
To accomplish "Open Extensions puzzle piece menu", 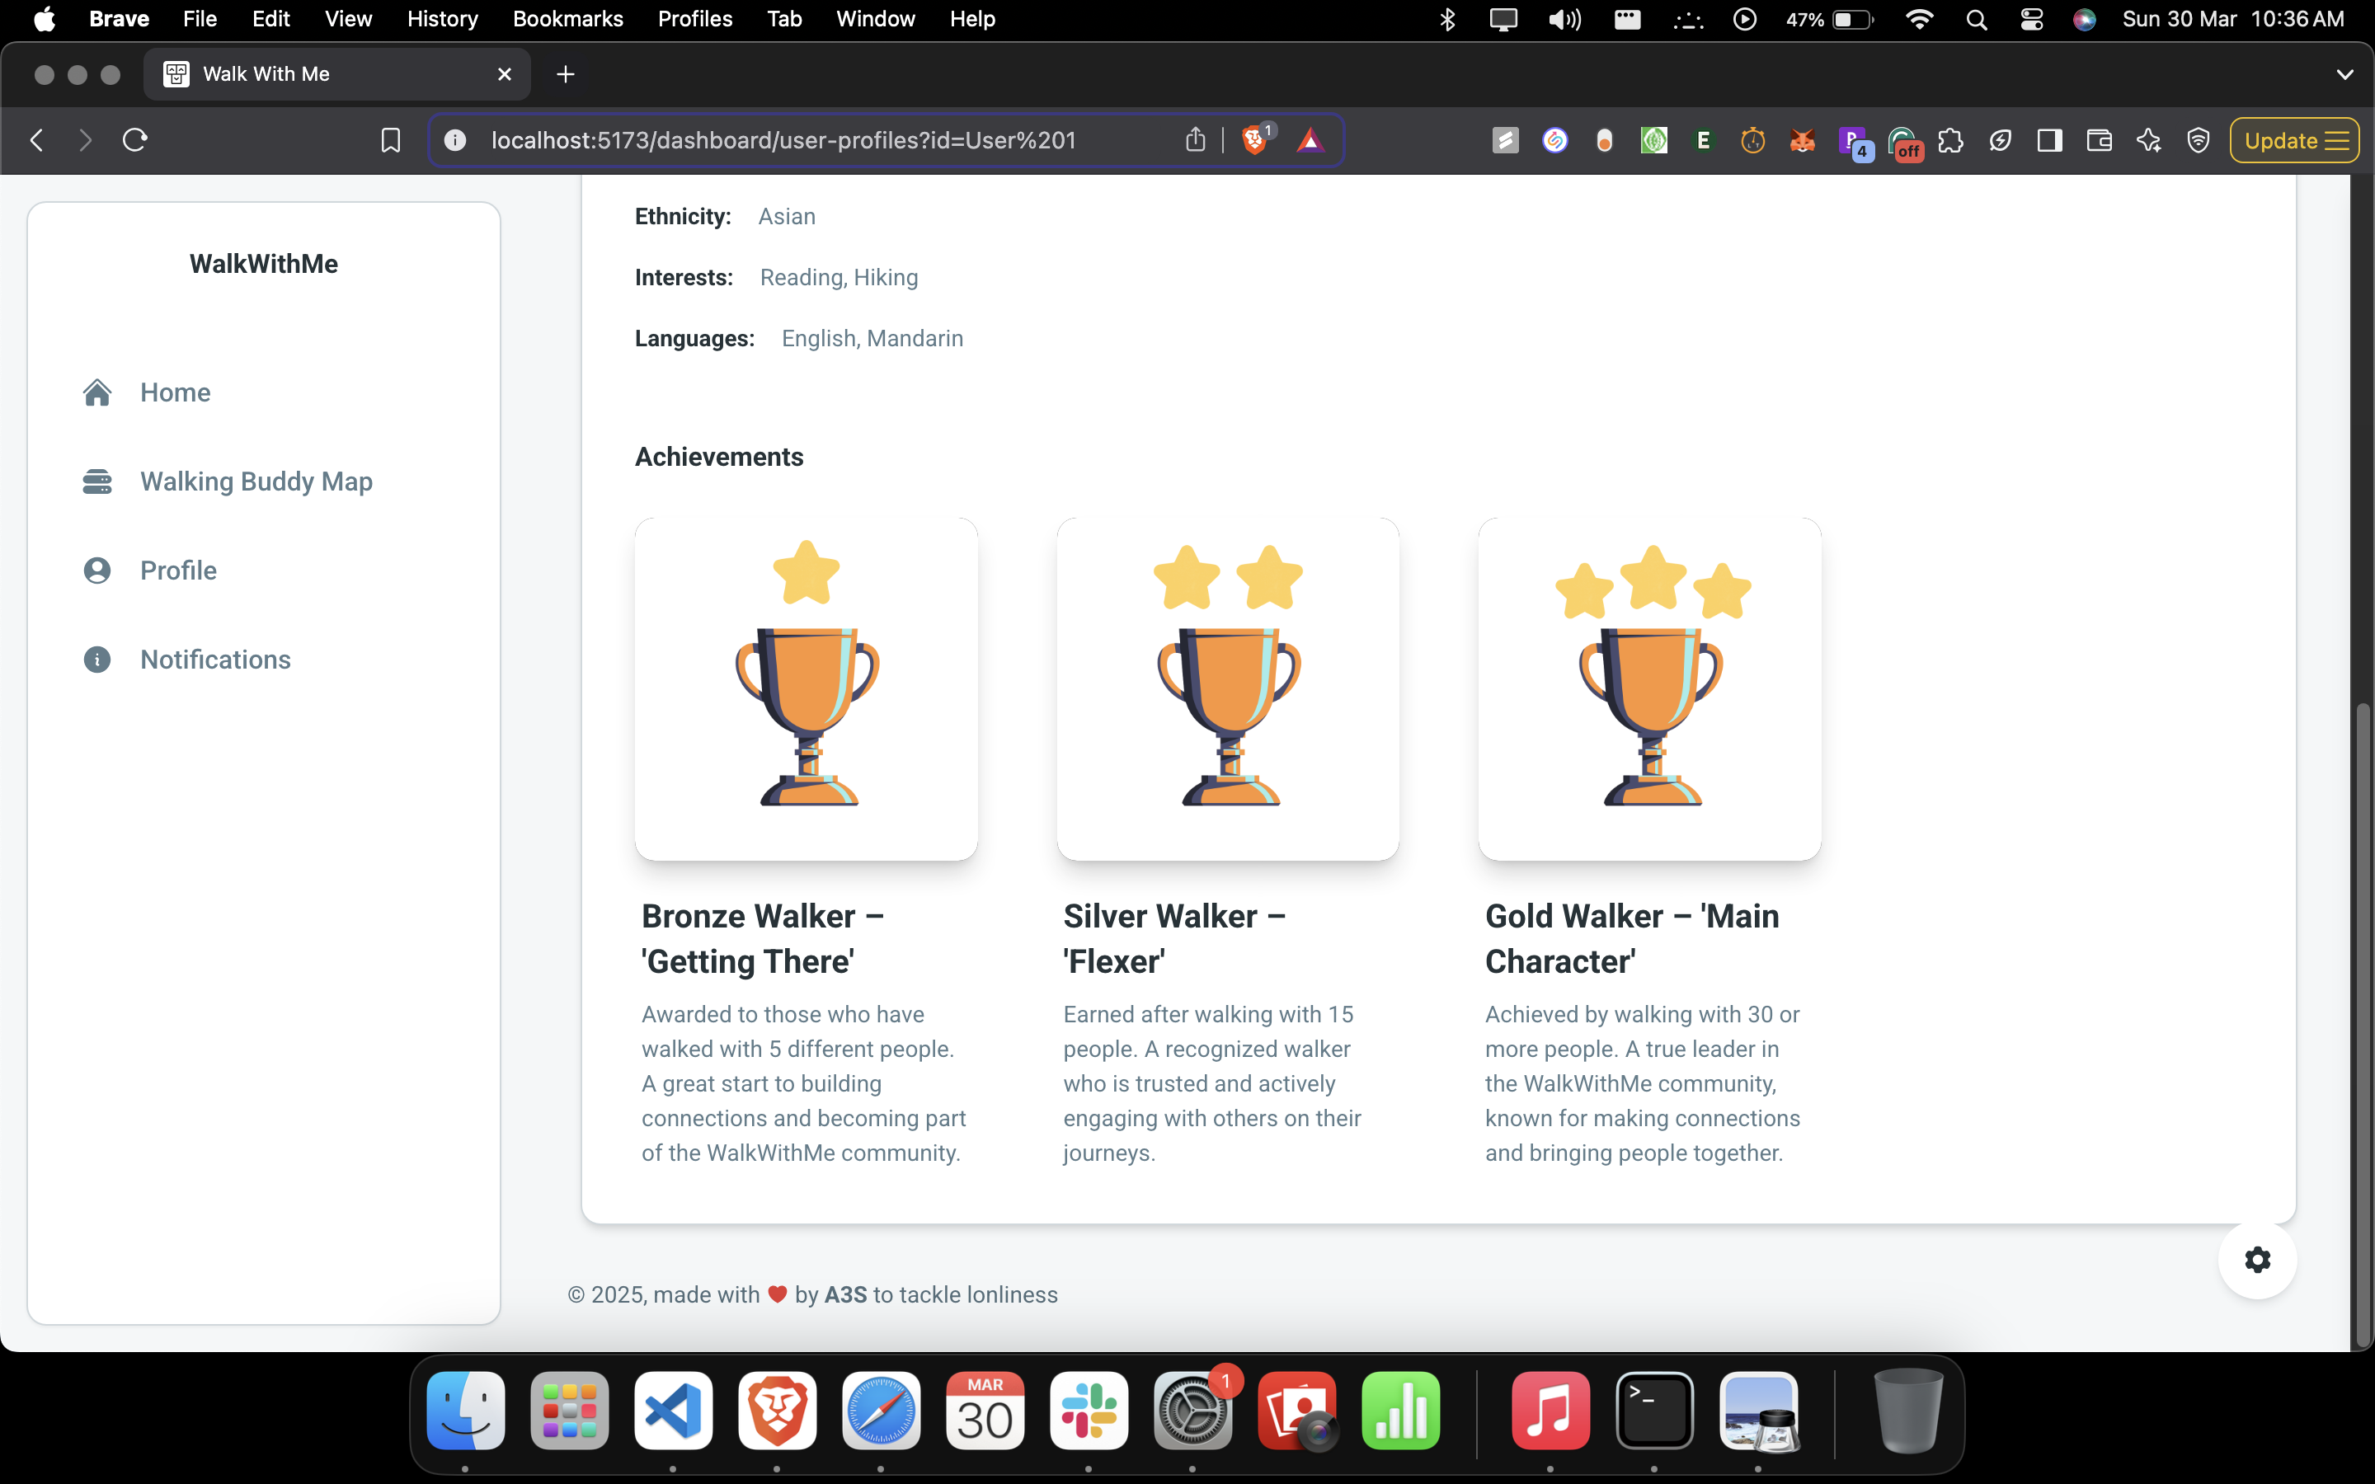I will 1951,140.
